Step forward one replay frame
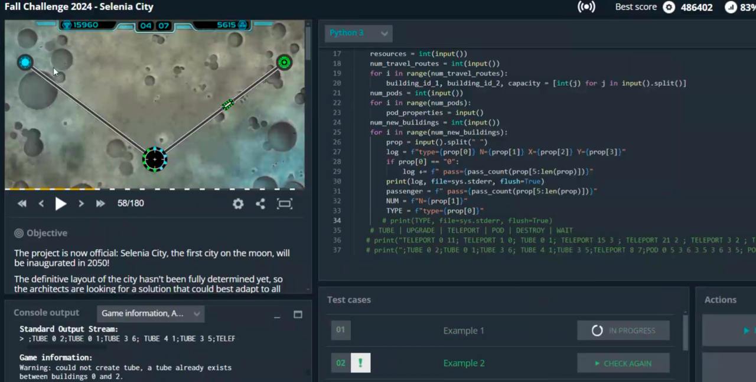 click(x=81, y=204)
